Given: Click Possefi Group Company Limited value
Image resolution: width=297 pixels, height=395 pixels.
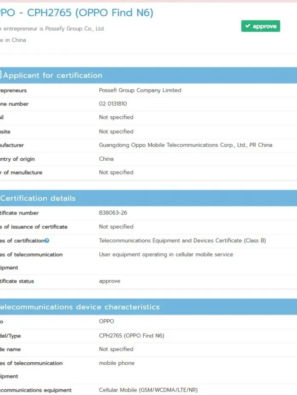Looking at the screenshot, I should (140, 90).
